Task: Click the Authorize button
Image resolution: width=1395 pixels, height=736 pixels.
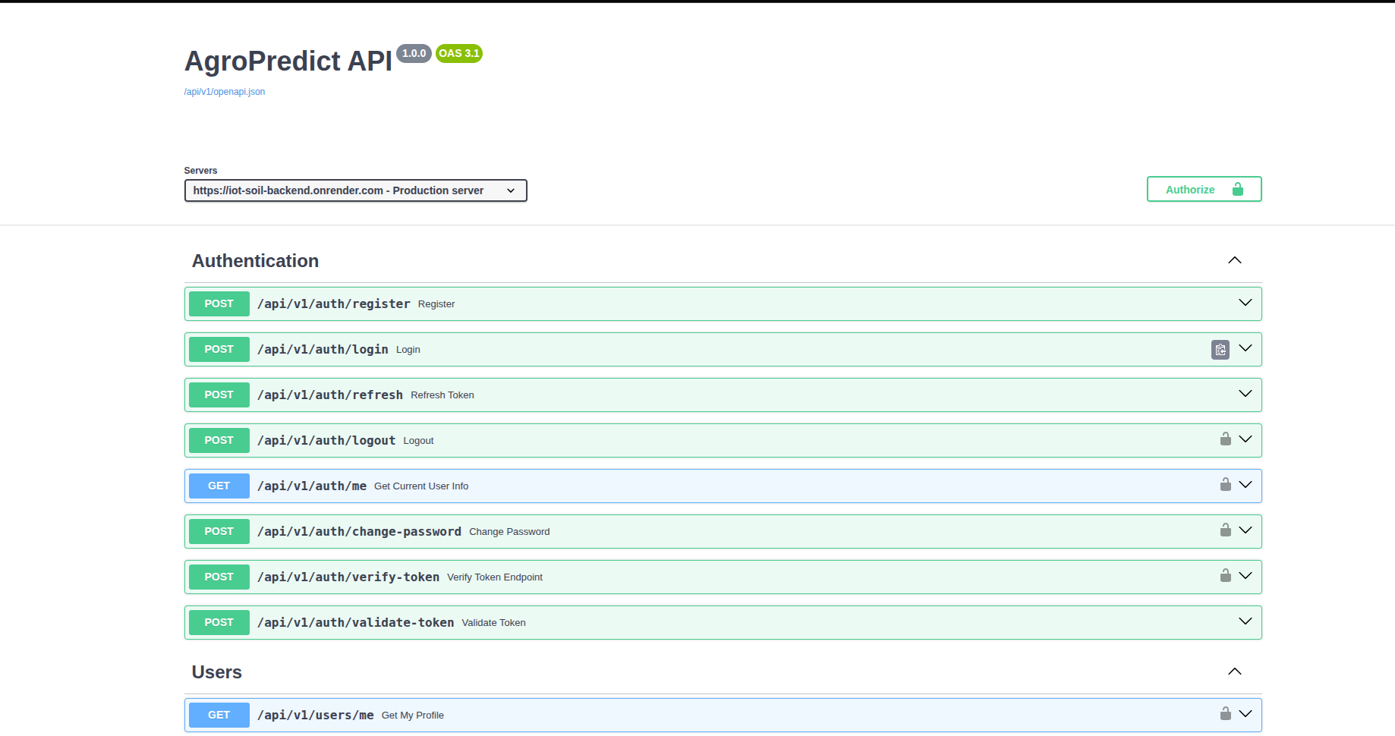Action: (x=1204, y=190)
